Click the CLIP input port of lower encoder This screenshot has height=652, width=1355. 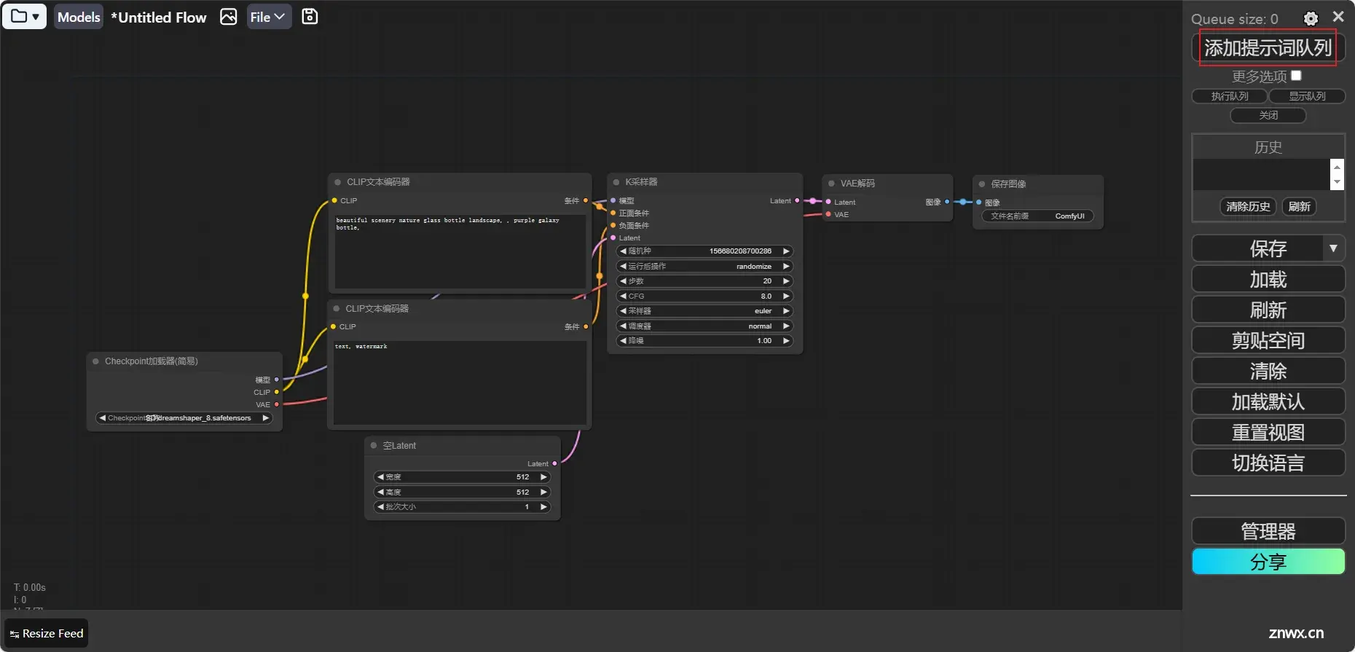[334, 326]
